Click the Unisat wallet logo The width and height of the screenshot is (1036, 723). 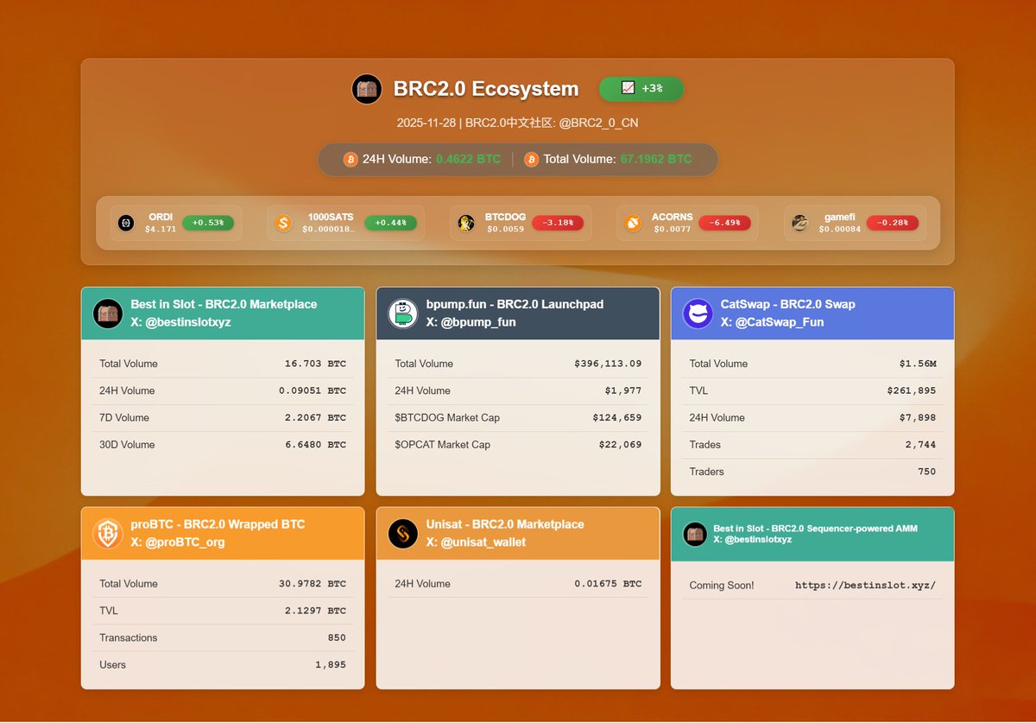coord(403,533)
